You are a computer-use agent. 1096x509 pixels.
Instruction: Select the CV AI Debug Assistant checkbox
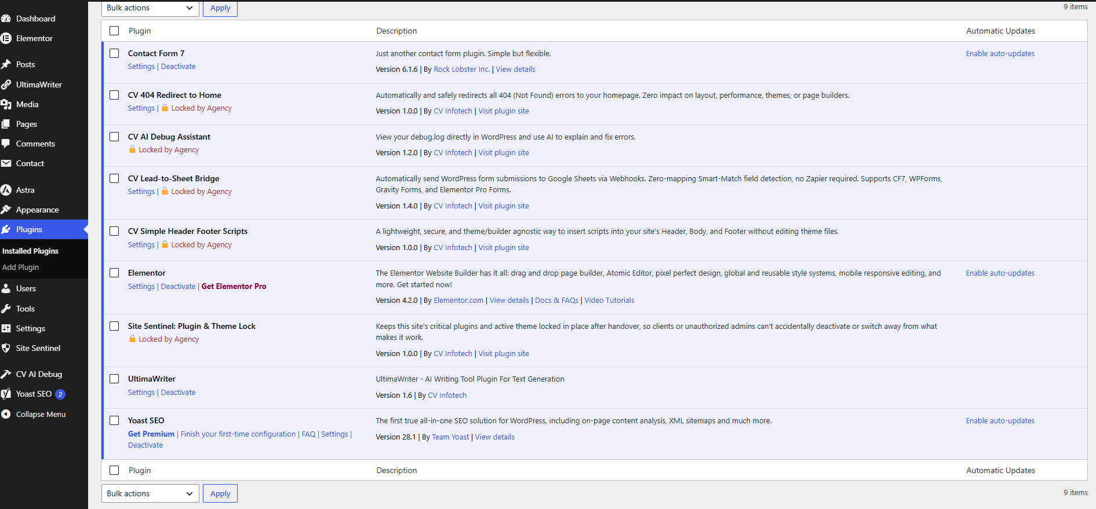point(114,137)
